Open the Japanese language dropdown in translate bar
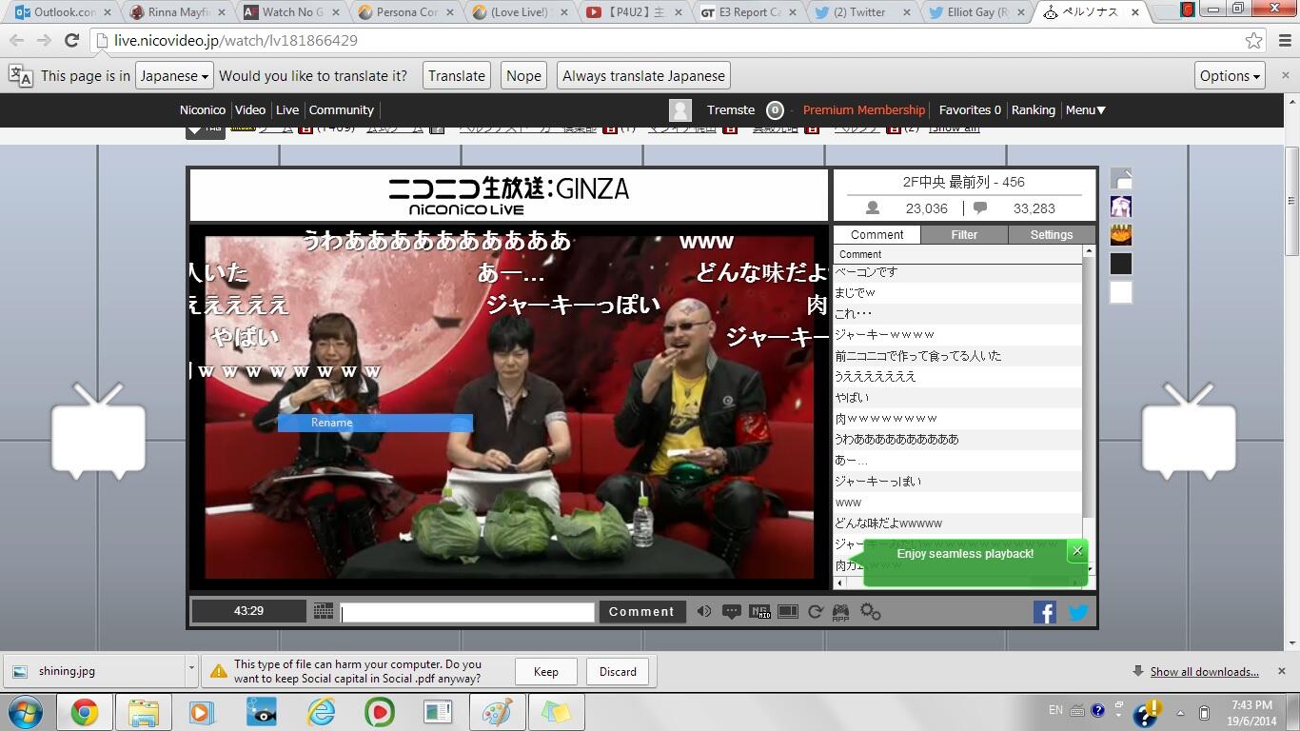 [174, 76]
